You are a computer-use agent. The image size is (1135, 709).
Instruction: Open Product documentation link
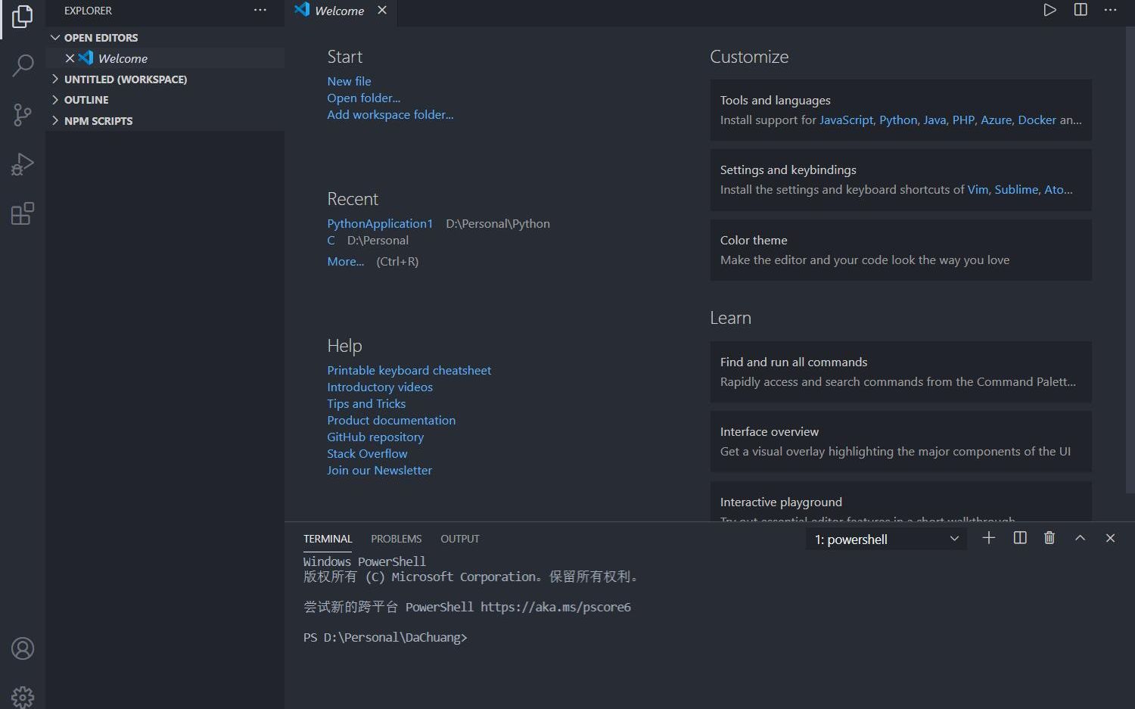click(391, 420)
